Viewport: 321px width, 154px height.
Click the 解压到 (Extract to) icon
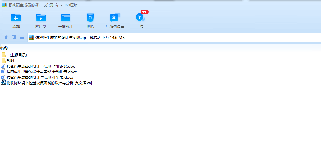pos(41,18)
